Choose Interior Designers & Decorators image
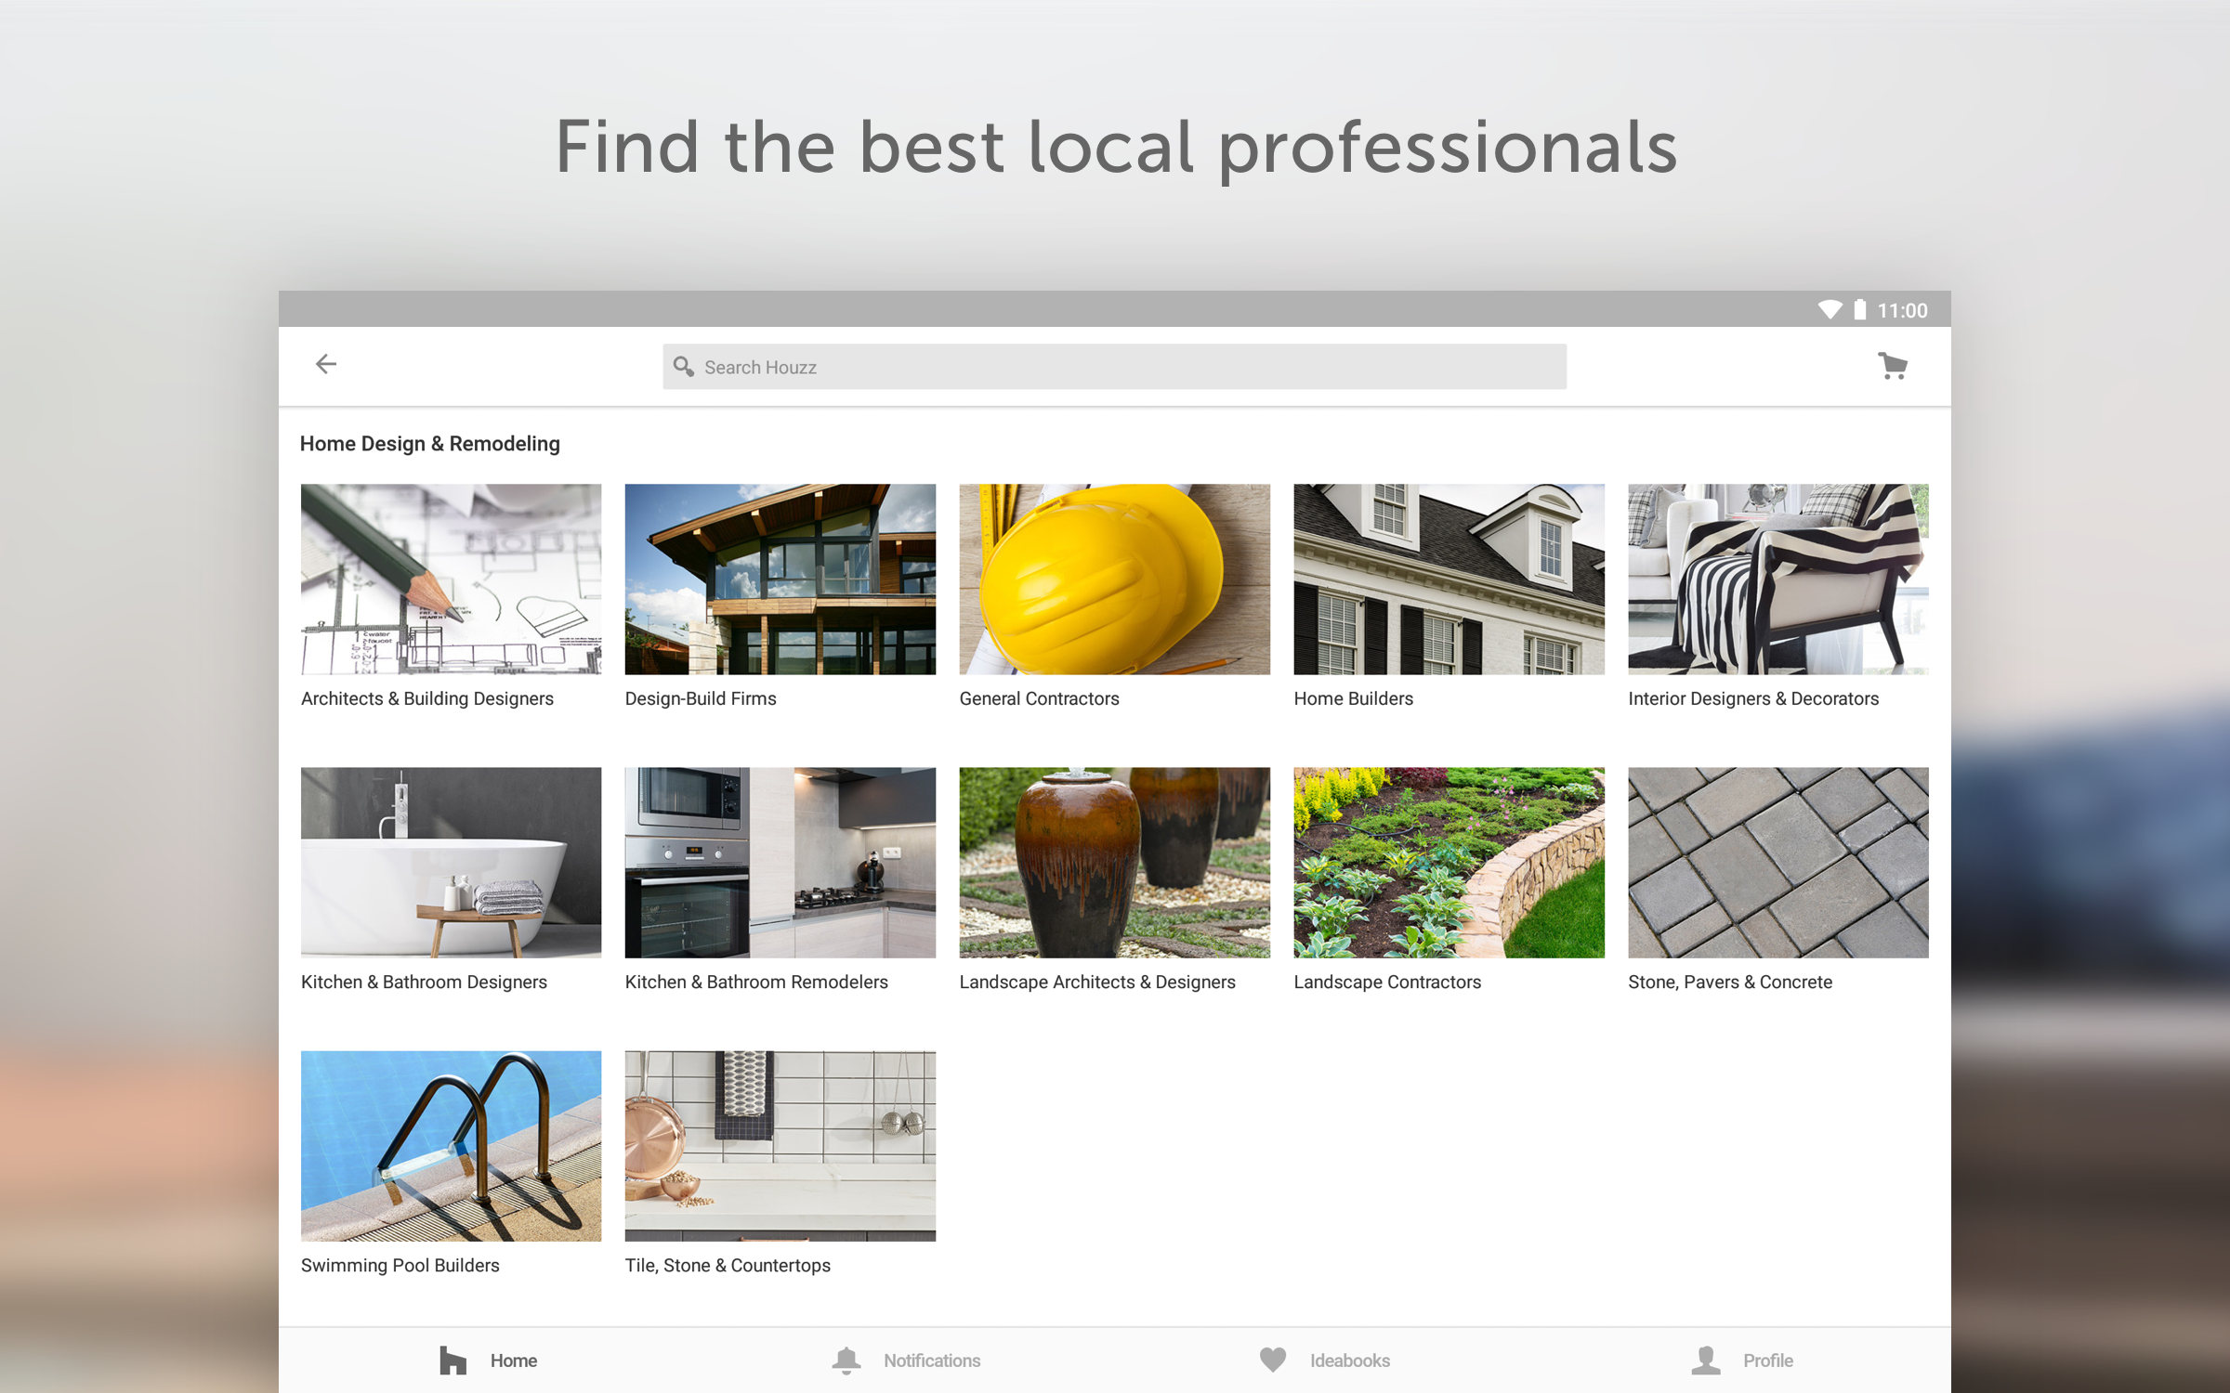 [x=1777, y=579]
